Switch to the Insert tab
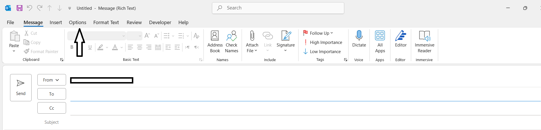Screen dimensions: 541x130 click(56, 22)
